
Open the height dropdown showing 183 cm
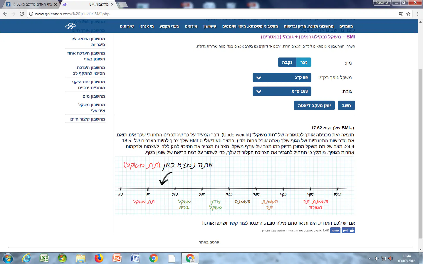(x=282, y=91)
